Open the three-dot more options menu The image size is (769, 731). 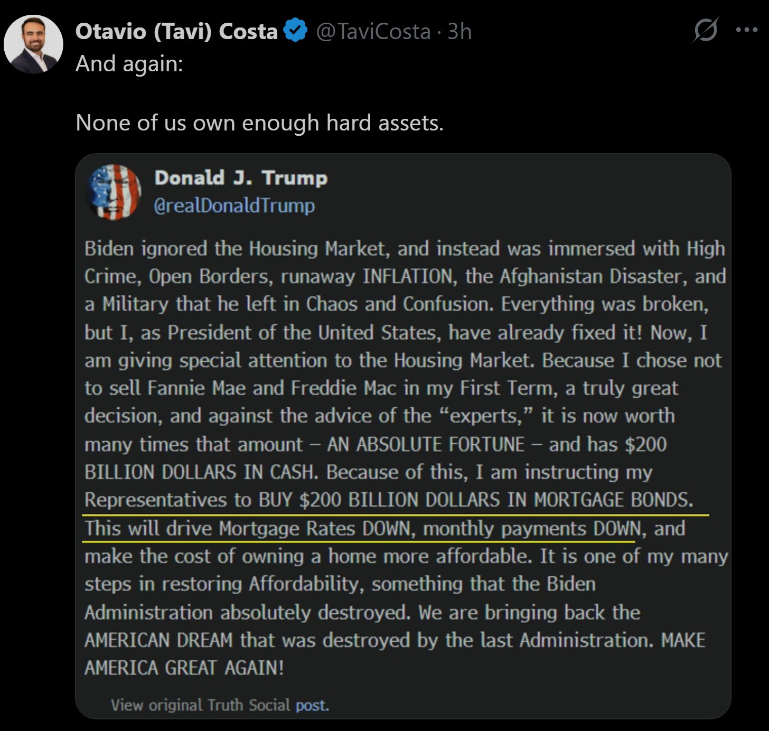[x=746, y=30]
